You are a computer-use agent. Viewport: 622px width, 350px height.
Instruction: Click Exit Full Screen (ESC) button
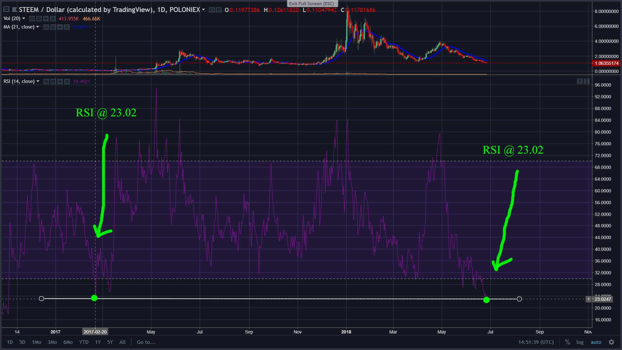click(311, 4)
